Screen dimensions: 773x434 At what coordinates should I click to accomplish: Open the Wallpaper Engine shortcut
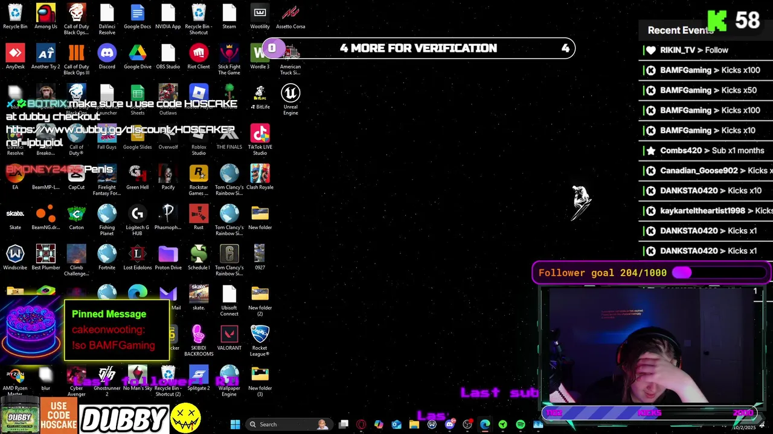[229, 381]
